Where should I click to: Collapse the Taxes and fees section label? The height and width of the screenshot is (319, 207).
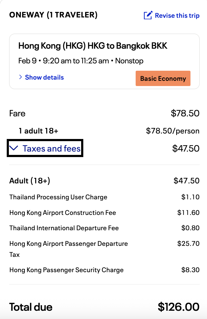tap(51, 149)
